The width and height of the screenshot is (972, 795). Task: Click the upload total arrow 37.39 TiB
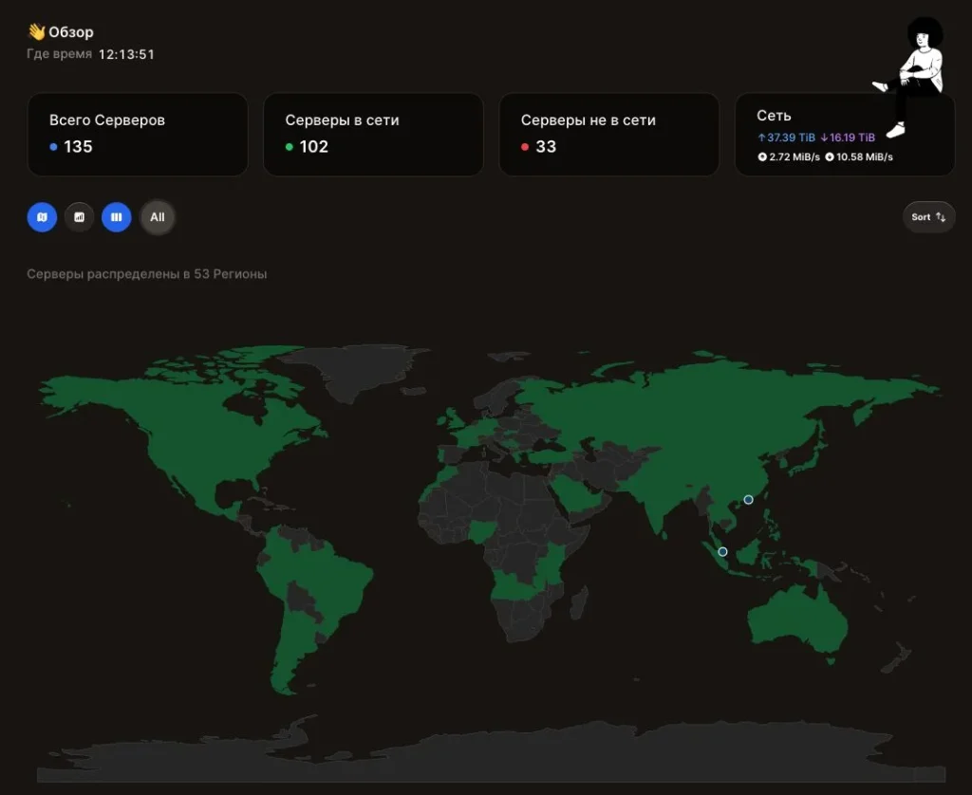(x=762, y=138)
